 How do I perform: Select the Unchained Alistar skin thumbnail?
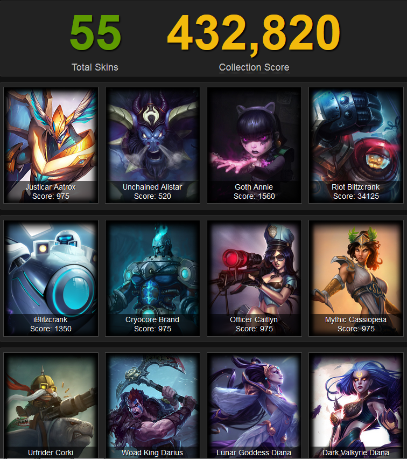(x=152, y=145)
